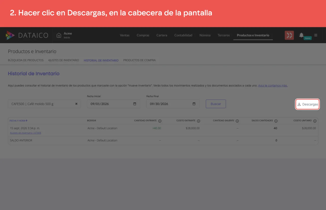Click the red double-arrow icon in header

[x=289, y=35]
